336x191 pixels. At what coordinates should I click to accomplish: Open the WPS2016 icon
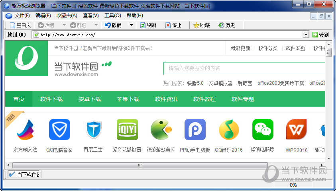(297, 130)
